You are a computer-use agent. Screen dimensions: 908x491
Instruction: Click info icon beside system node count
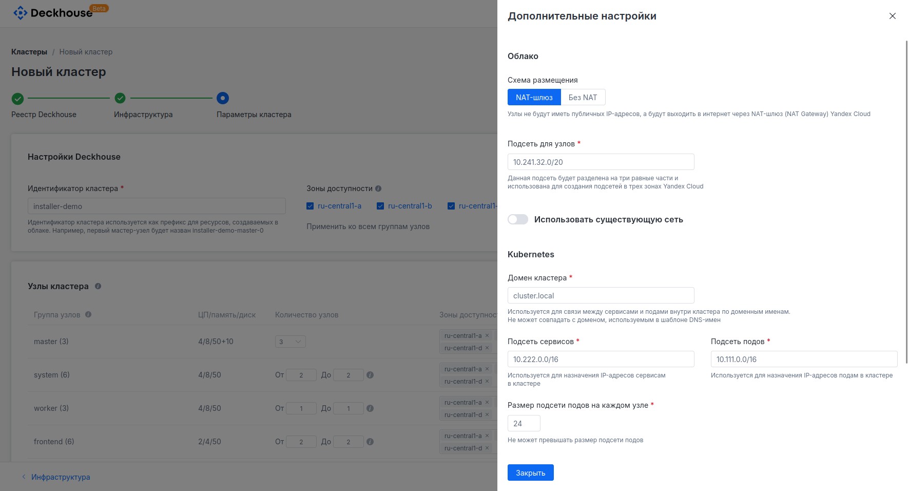pyautogui.click(x=370, y=375)
